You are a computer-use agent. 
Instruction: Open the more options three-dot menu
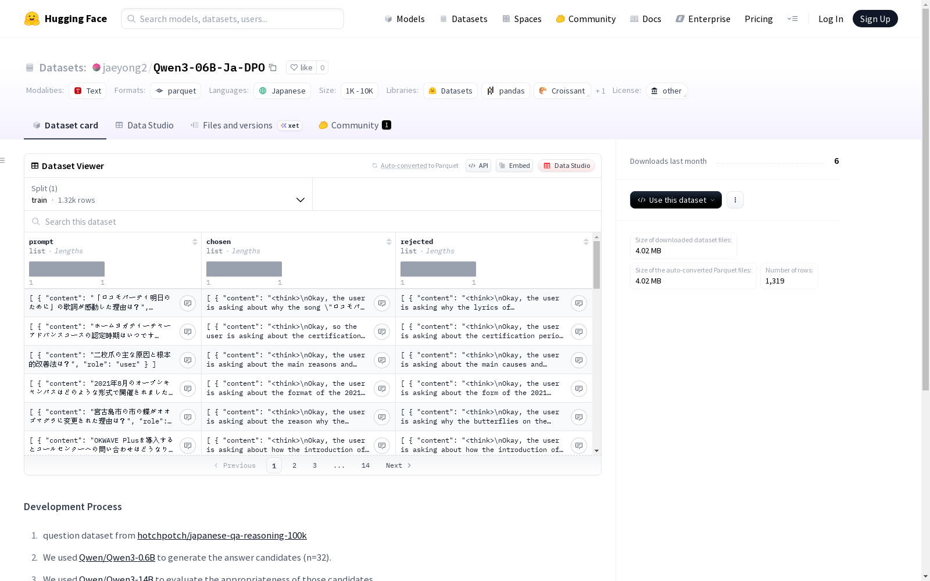pos(735,200)
